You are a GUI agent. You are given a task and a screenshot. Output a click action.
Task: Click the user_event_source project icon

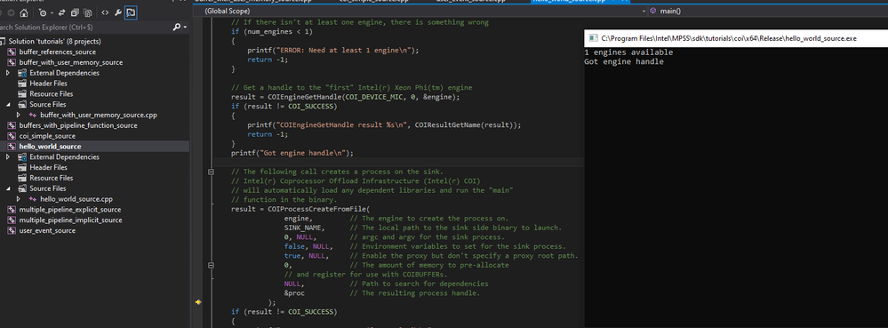(12, 230)
